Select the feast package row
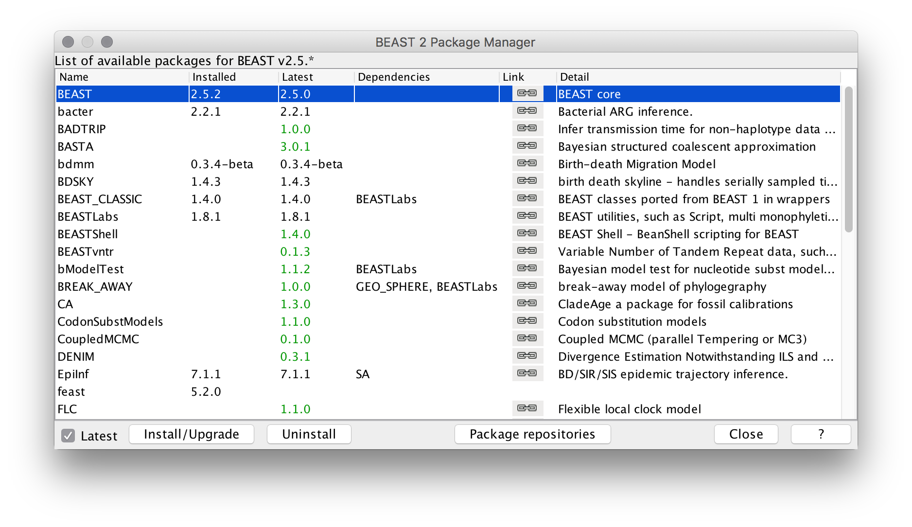912x527 pixels. tap(71, 391)
